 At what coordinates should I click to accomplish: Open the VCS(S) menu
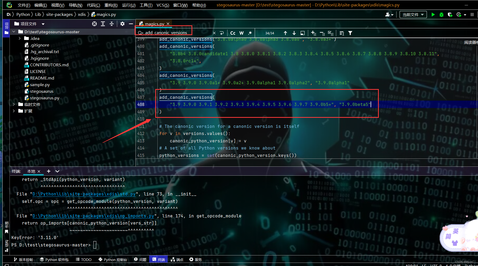pyautogui.click(x=163, y=5)
